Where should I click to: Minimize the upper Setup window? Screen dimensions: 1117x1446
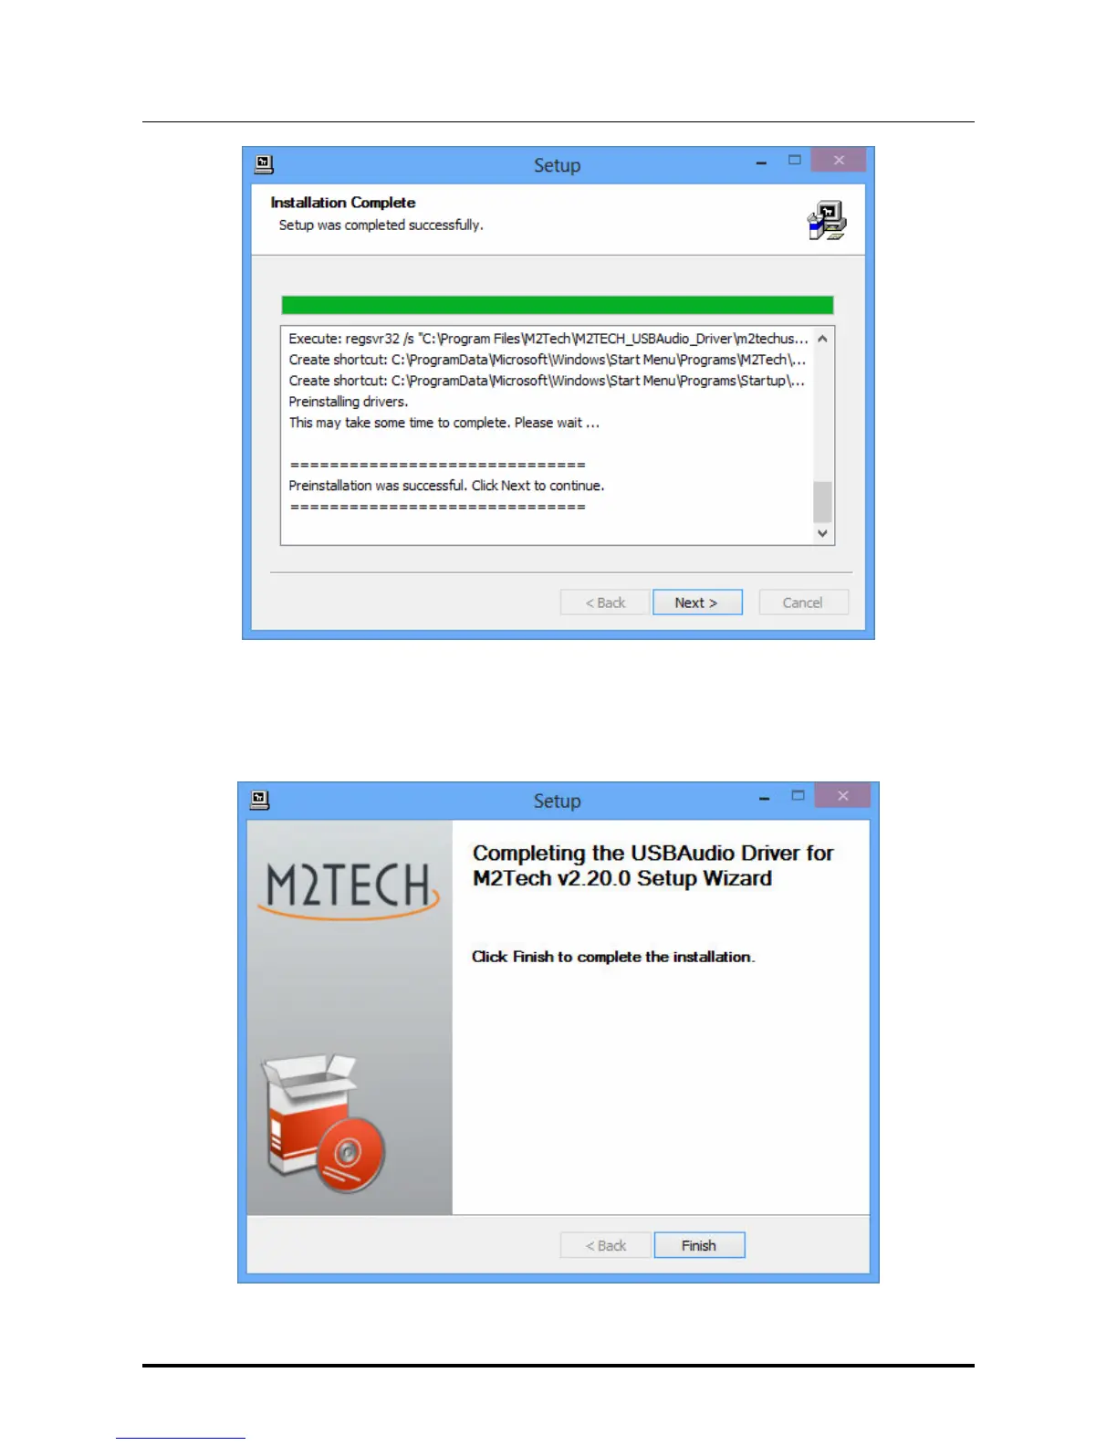pyautogui.click(x=761, y=162)
